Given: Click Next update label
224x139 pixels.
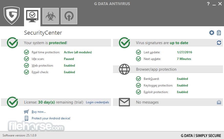Looking at the screenshot, I should pos(152,59).
